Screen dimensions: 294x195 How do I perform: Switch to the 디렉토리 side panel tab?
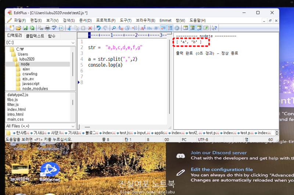click(15, 36)
